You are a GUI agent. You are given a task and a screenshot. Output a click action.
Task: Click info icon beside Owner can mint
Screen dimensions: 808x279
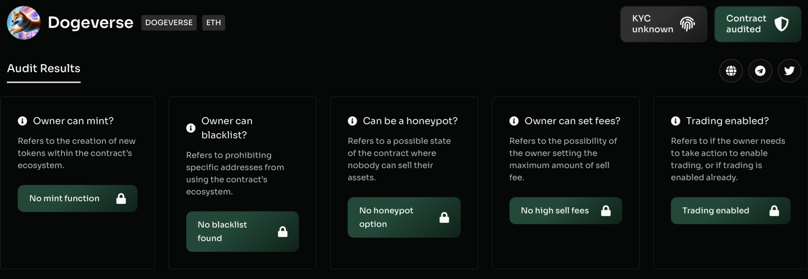click(22, 121)
